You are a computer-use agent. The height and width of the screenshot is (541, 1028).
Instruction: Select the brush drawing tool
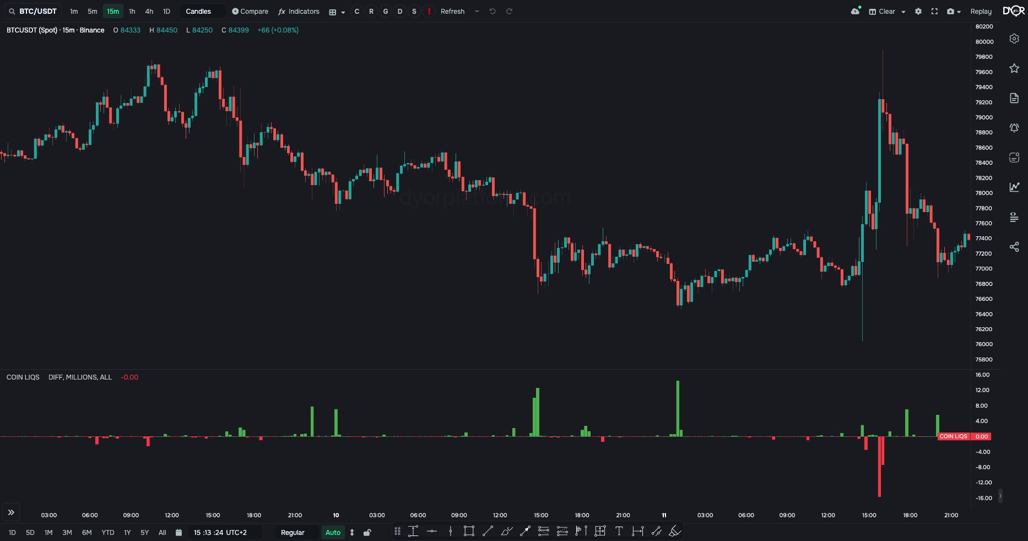coord(507,531)
